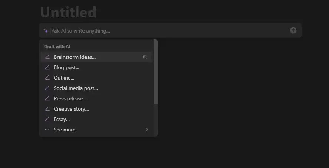Screen dimensions: 329x168
Task: Click the AI menu scrollbar thumb
Action: pyautogui.click(x=156, y=72)
